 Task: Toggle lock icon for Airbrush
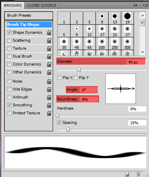click(49, 97)
